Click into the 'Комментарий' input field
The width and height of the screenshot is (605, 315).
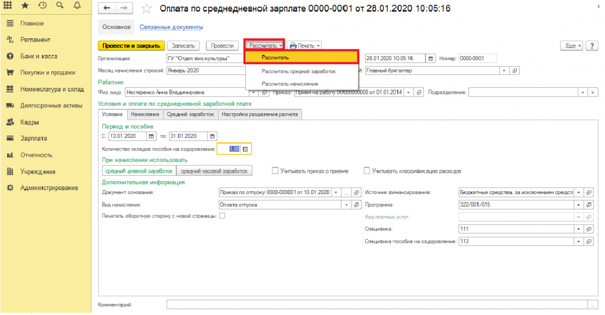pos(377,305)
